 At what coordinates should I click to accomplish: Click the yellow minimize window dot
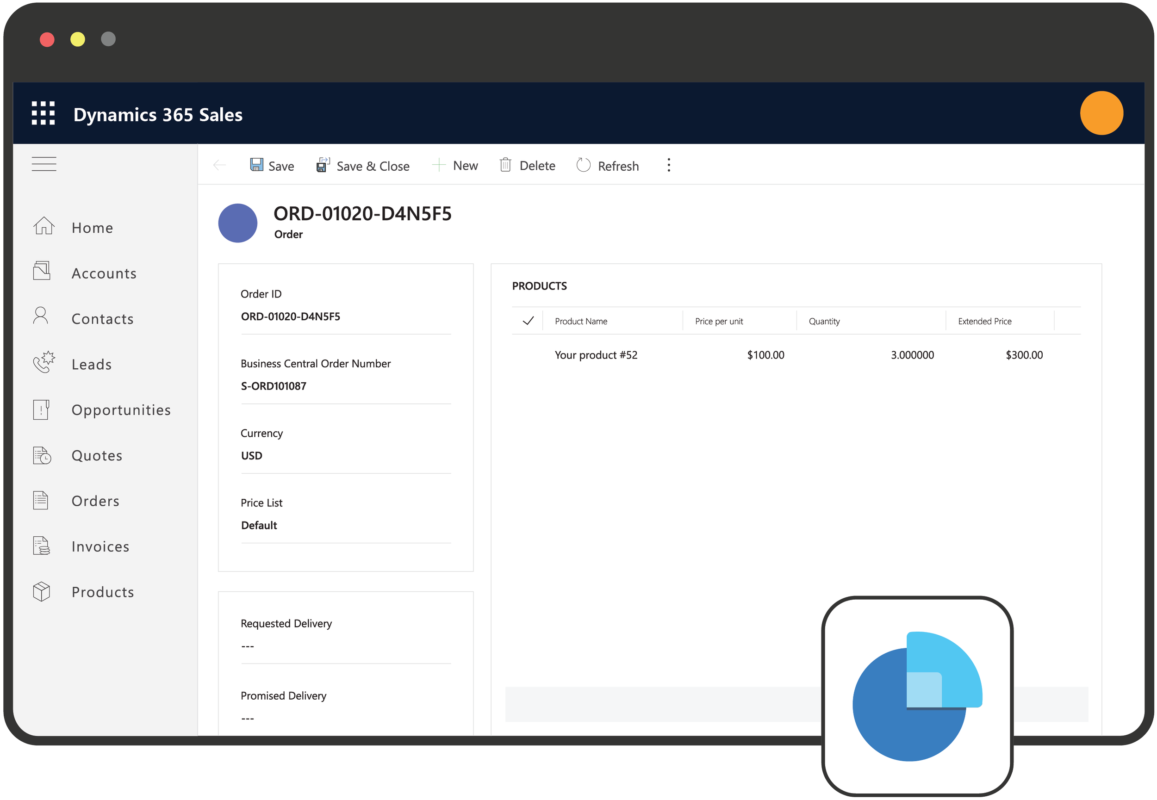(x=78, y=39)
